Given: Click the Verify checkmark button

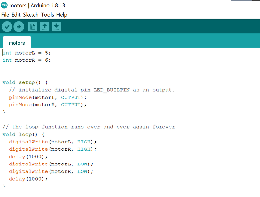Looking at the screenshot, I should point(7,27).
